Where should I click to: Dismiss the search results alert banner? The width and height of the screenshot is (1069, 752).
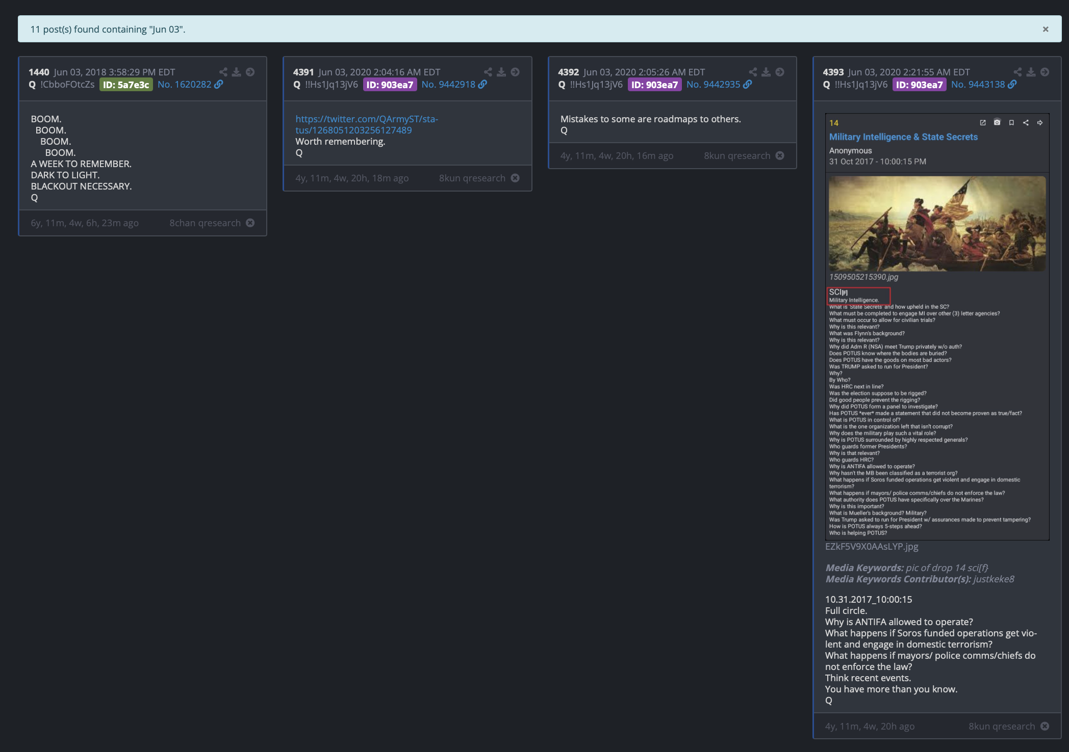1046,29
